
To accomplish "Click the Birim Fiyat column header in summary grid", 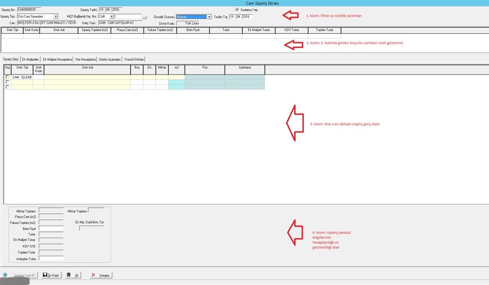I will 193,30.
